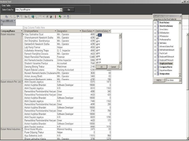Cancel the filter popup
This screenshot has height=141, width=189.
(113, 67)
